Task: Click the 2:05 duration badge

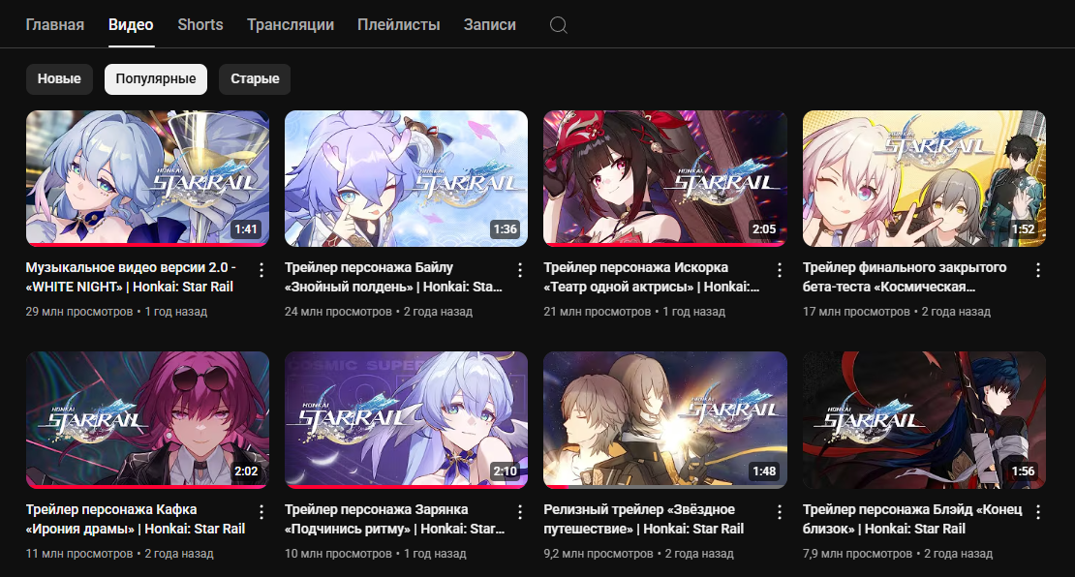Action: [x=764, y=228]
